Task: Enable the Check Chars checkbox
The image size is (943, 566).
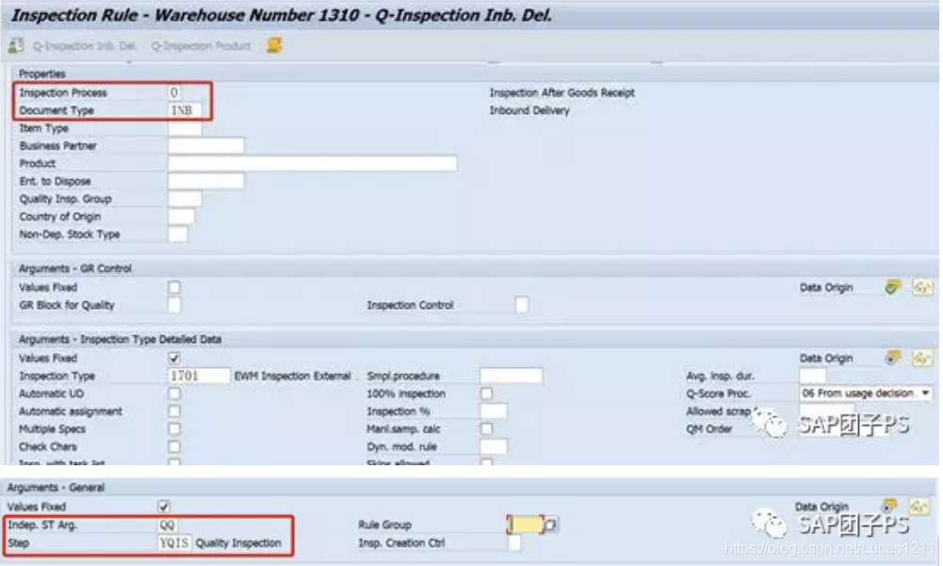Action: pyautogui.click(x=174, y=447)
